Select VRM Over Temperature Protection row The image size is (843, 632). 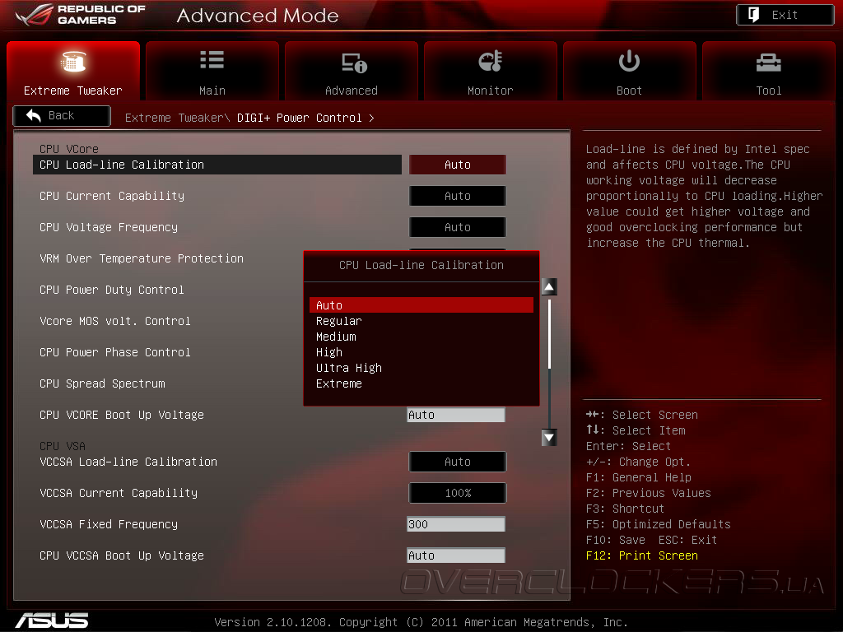(142, 258)
